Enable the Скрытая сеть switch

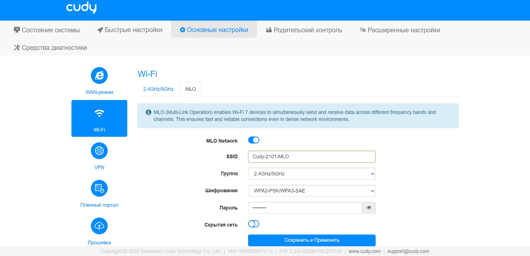pos(254,224)
